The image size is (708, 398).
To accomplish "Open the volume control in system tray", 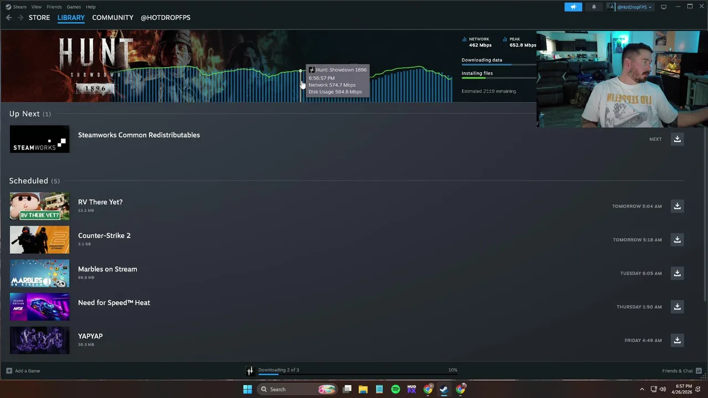I will coord(663,389).
